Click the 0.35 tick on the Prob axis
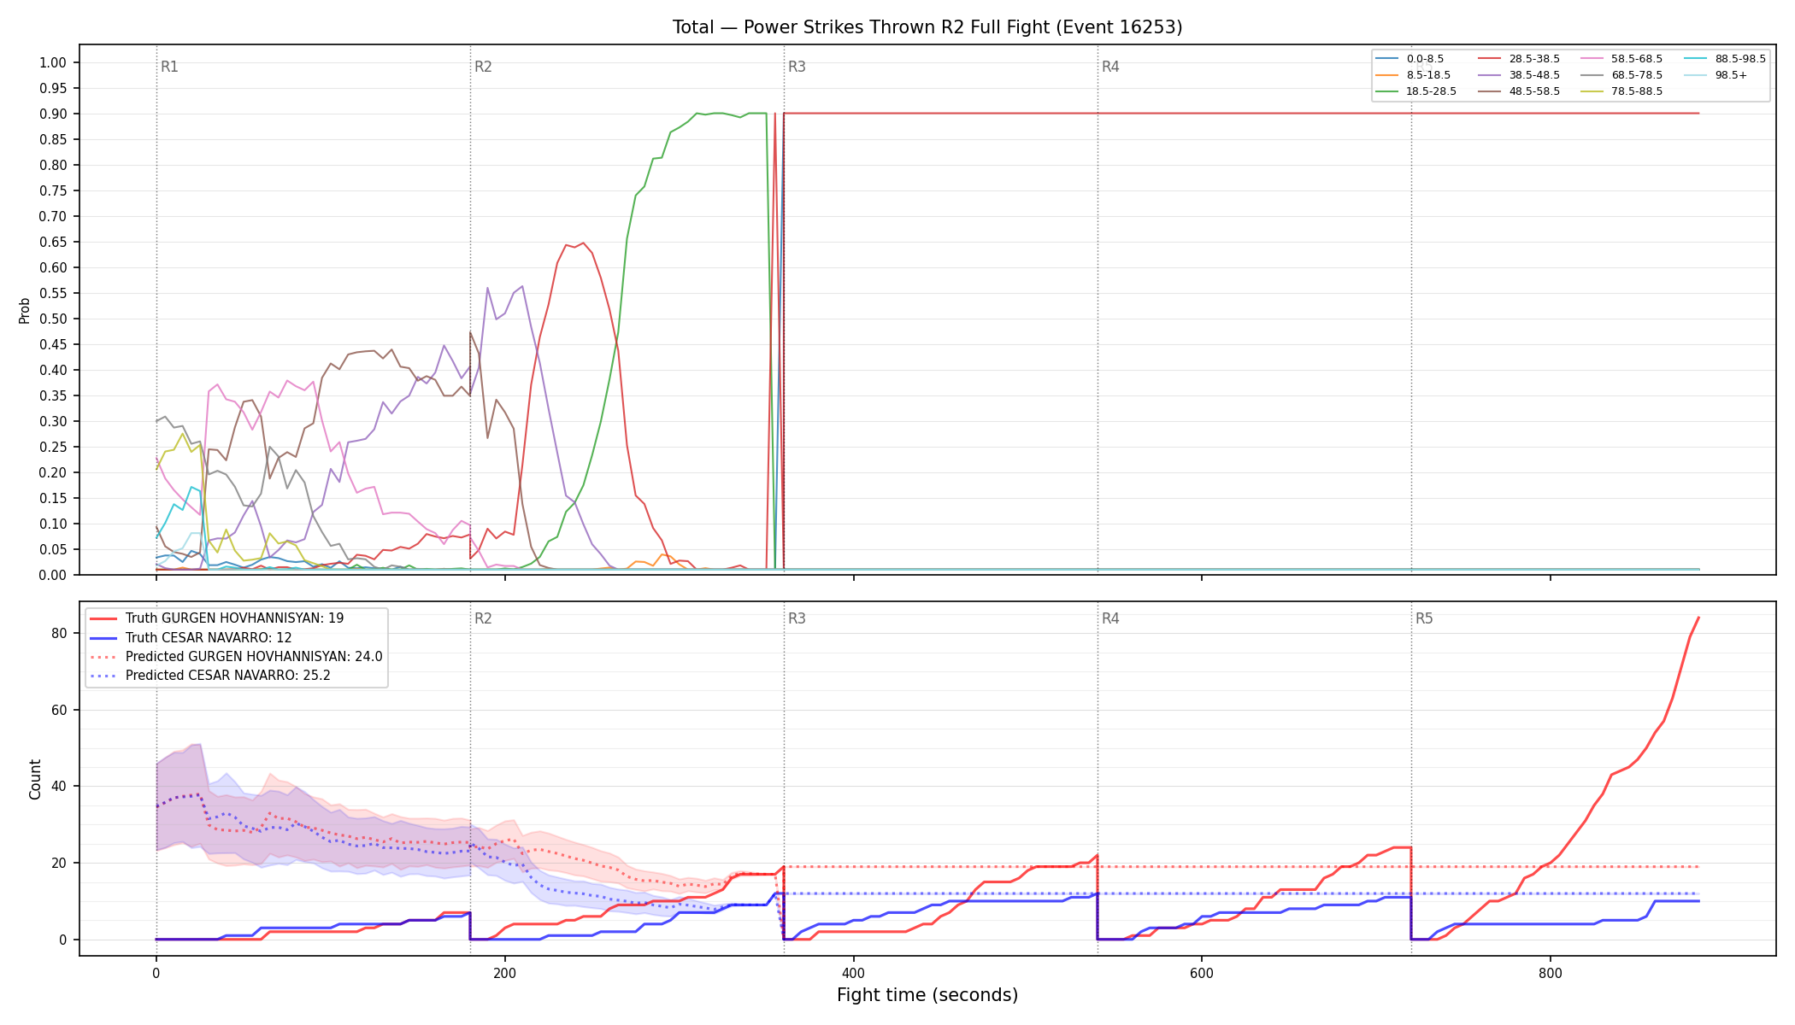Viewport: 1795px width, 1025px height. click(53, 395)
